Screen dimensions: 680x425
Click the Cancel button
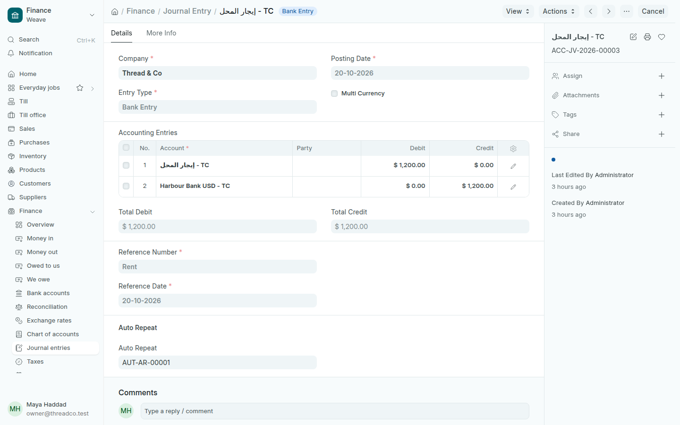(x=653, y=11)
